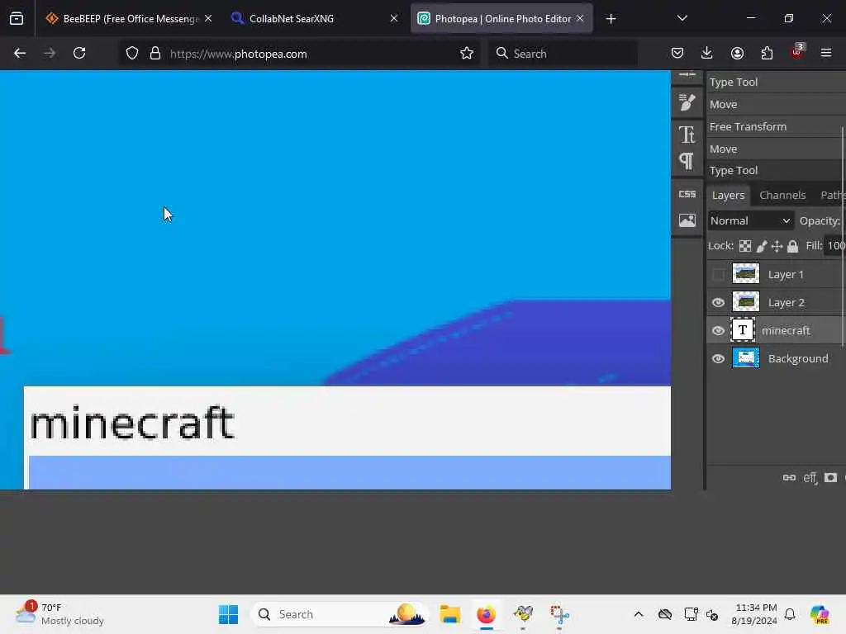
Task: Open a new browser tab
Action: 611,19
